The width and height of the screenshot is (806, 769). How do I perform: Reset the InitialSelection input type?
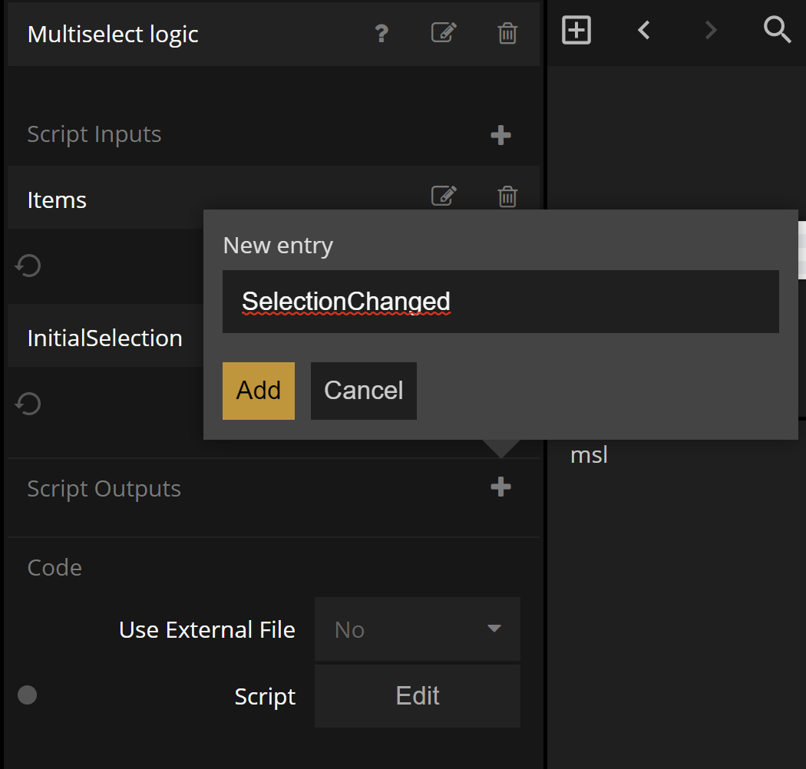coord(28,404)
